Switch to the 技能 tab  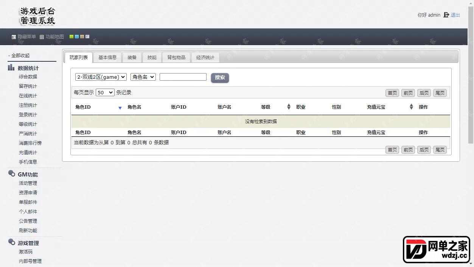coord(152,58)
